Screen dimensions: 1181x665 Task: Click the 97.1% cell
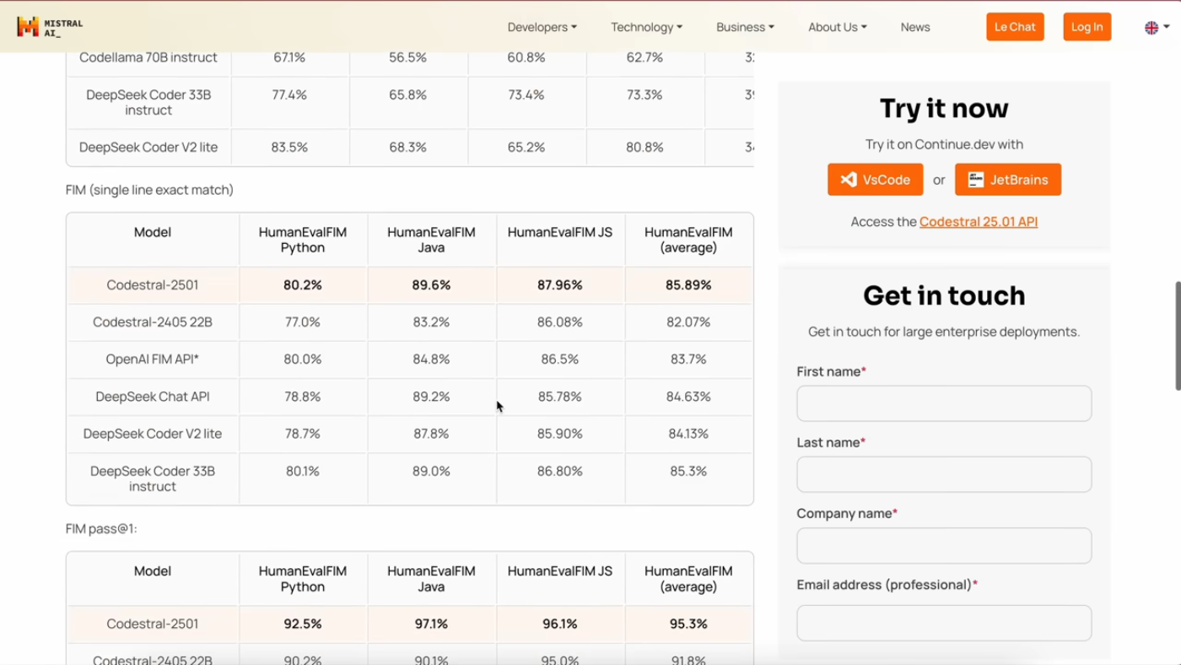point(431,624)
